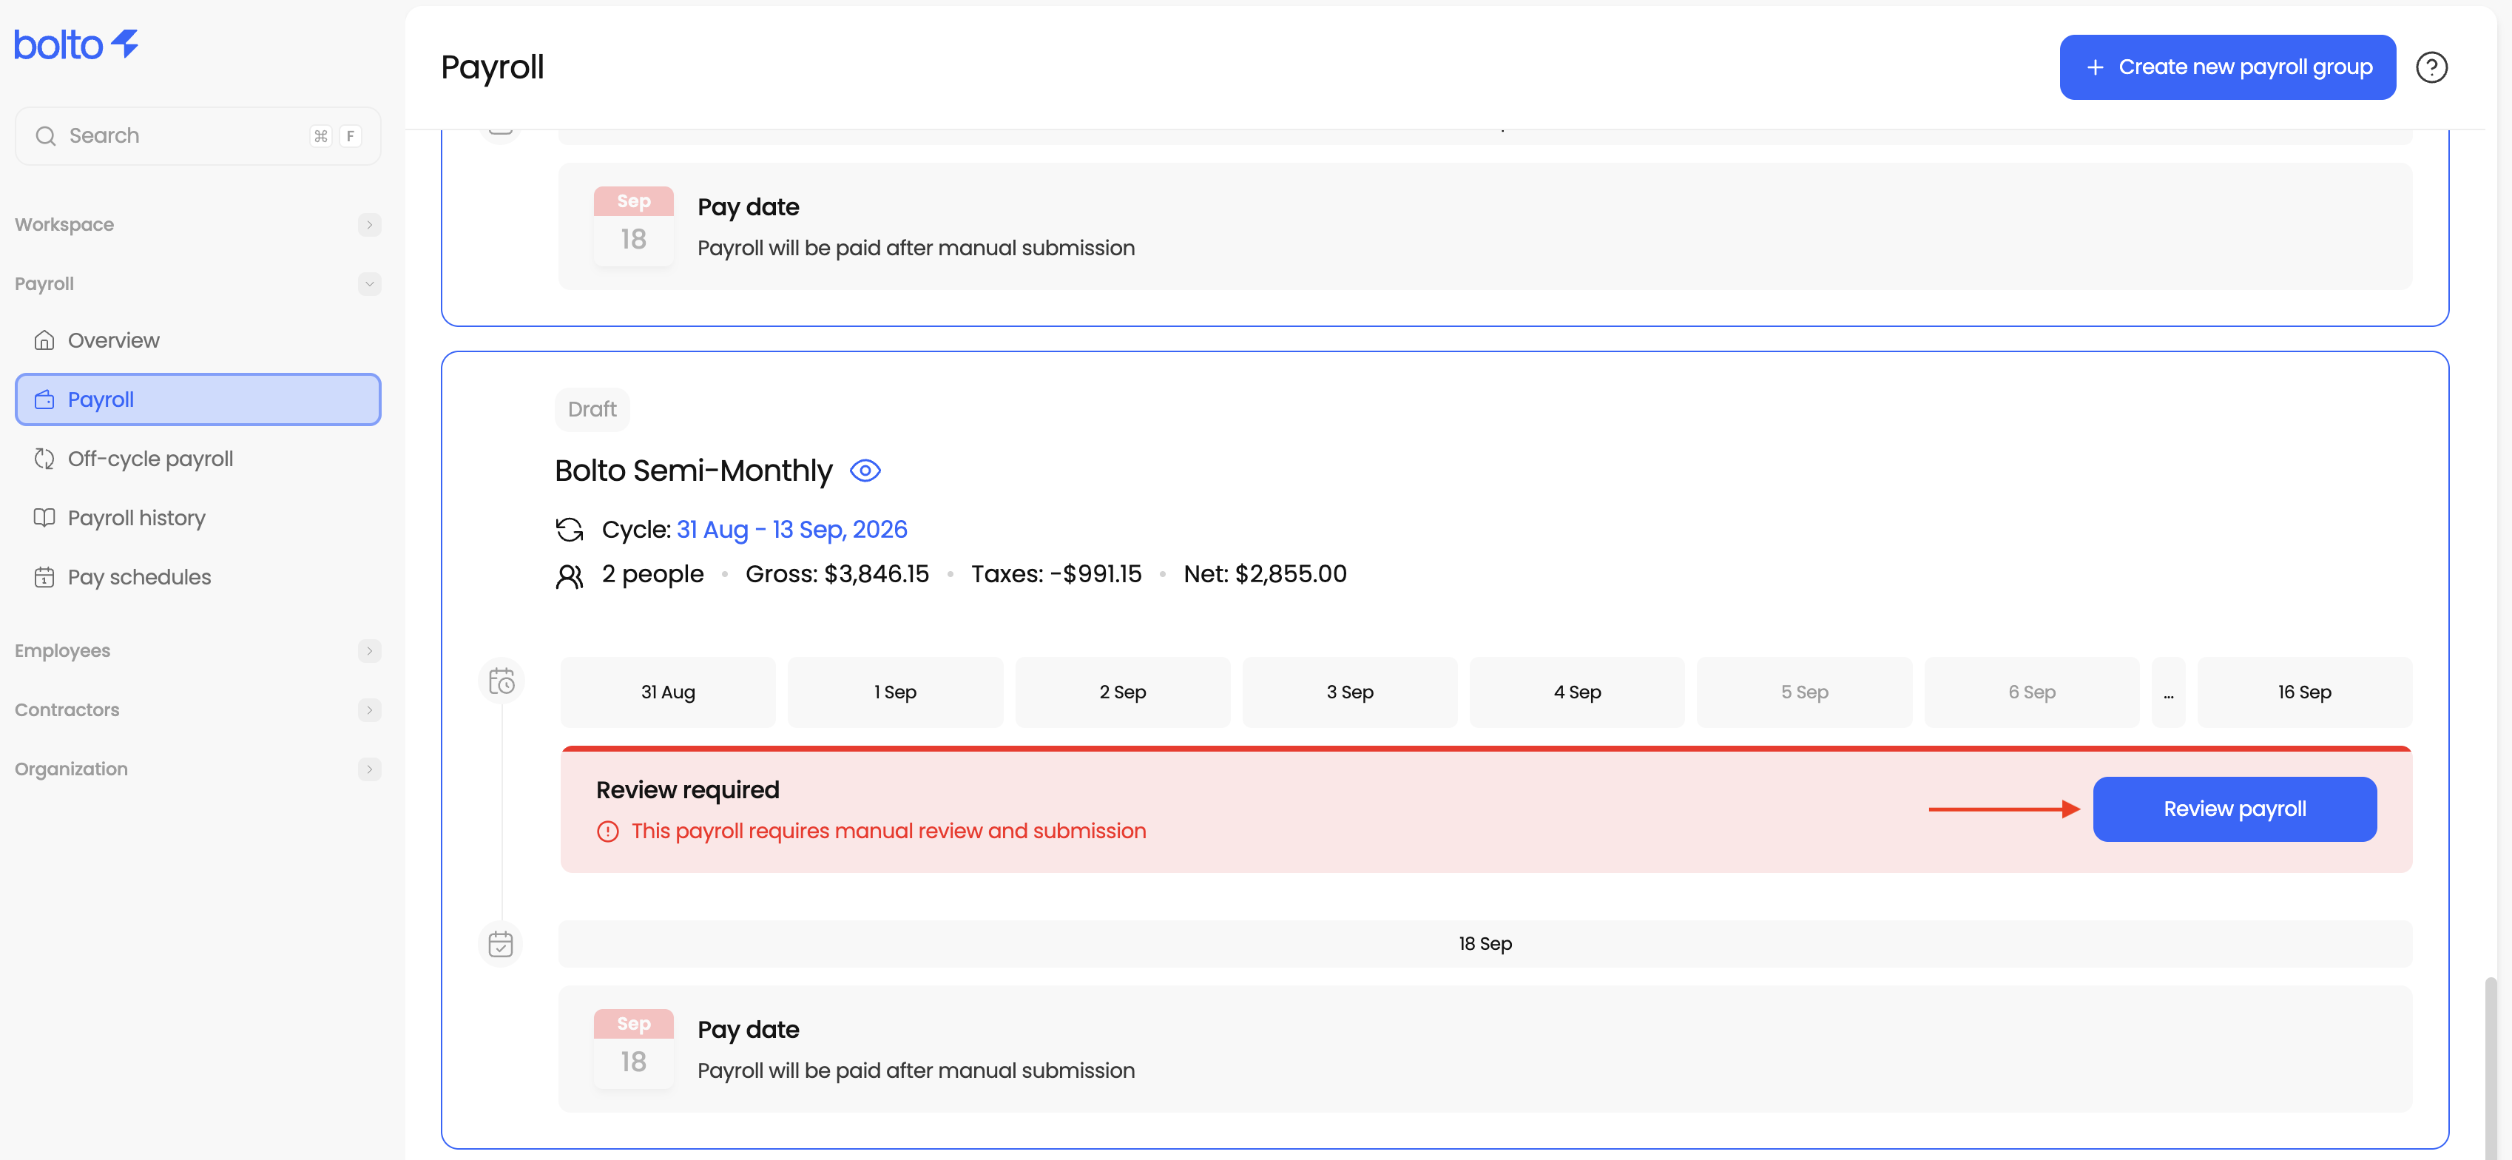Click Create new payroll group button

[x=2227, y=67]
